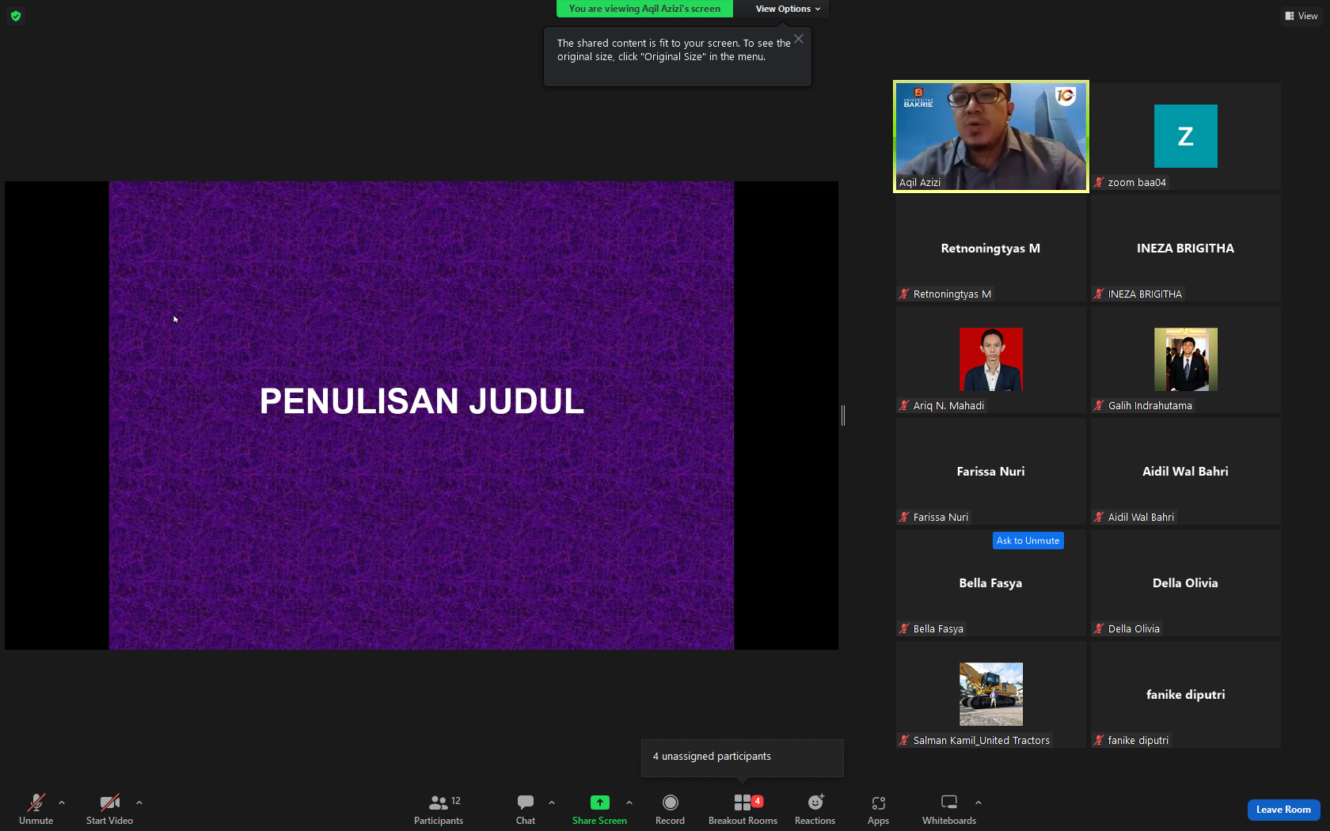This screenshot has height=831, width=1330.
Task: Click the Farissa Nuri participant tile
Action: (991, 472)
